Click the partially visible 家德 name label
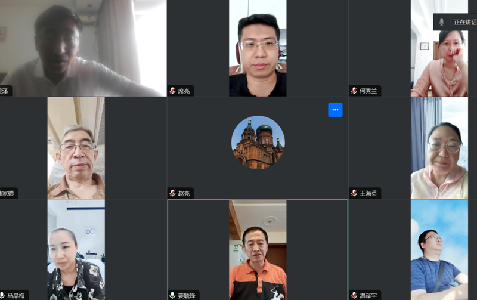Viewport: 477px width, 300px height. click(x=8, y=193)
